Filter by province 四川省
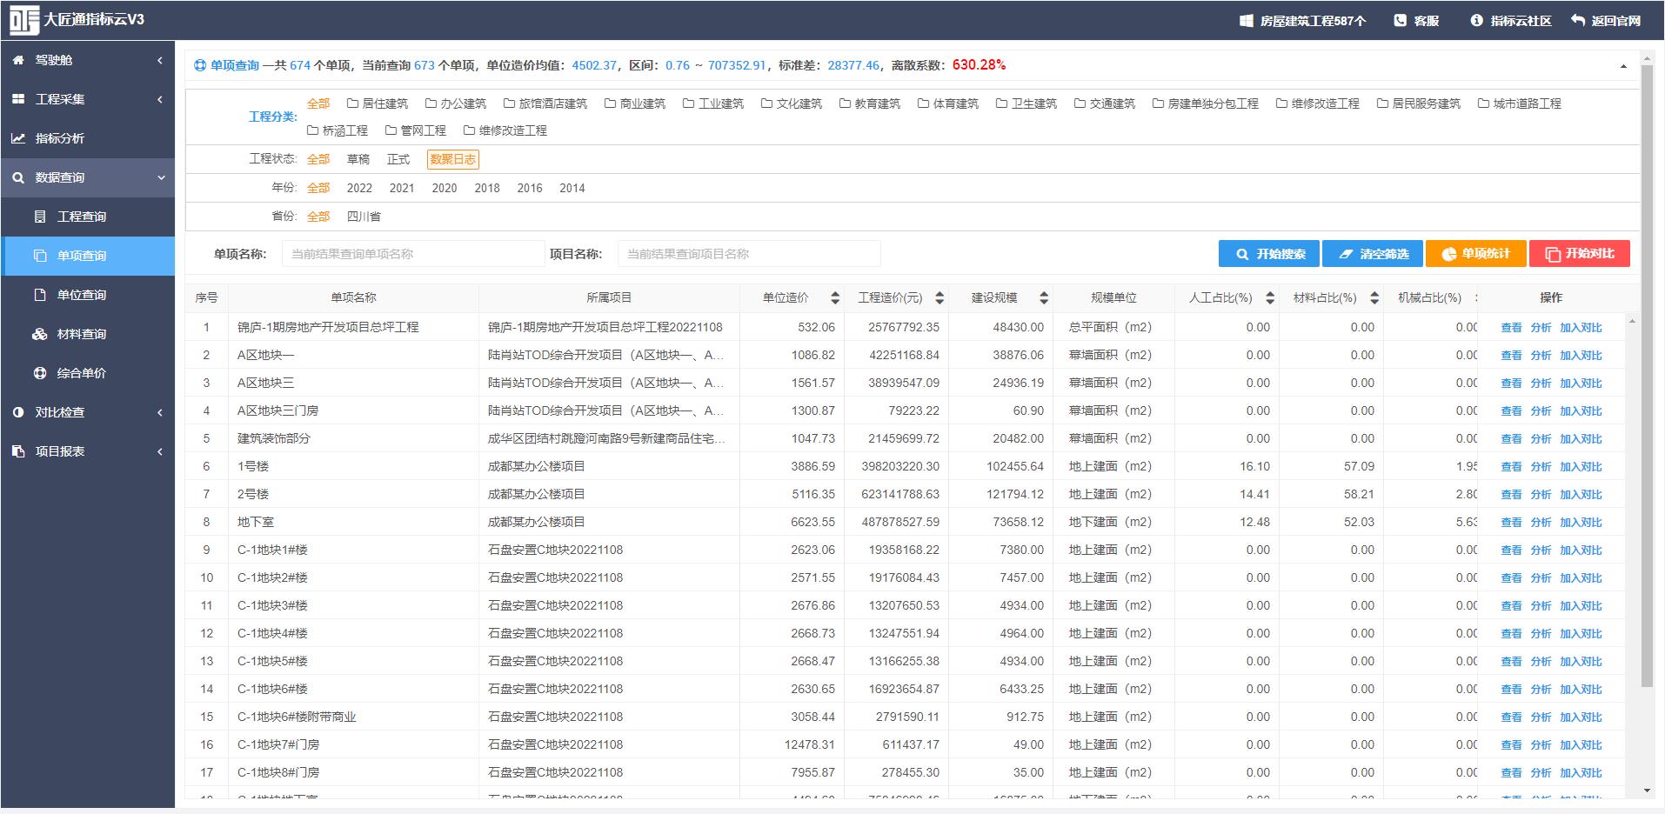Screen dimensions: 1665x814 coord(364,217)
